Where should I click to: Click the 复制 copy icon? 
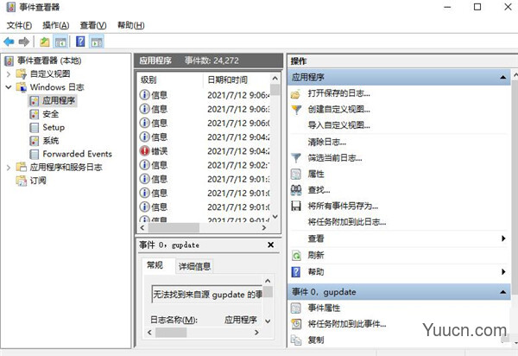[x=296, y=340]
